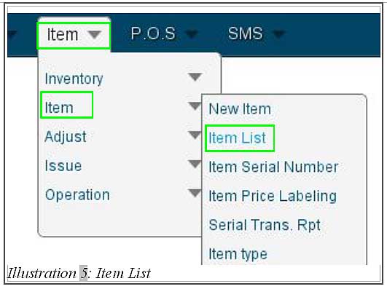This screenshot has height=289, width=387.
Task: Expand the SMS dropdown arrow
Action: click(x=279, y=33)
